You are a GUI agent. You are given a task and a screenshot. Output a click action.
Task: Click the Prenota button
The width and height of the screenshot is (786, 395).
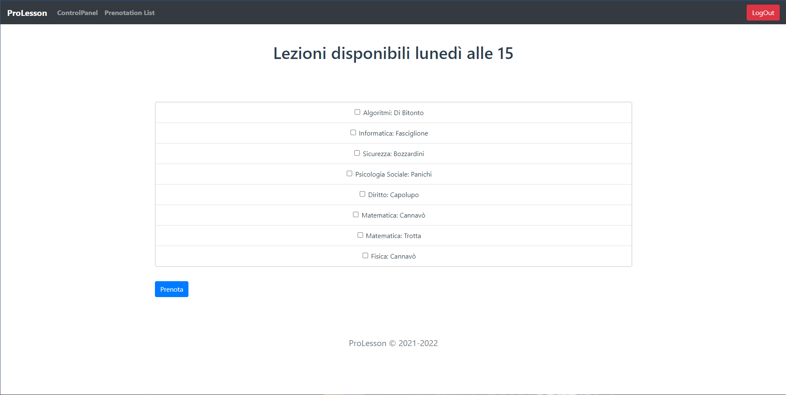[x=171, y=289]
